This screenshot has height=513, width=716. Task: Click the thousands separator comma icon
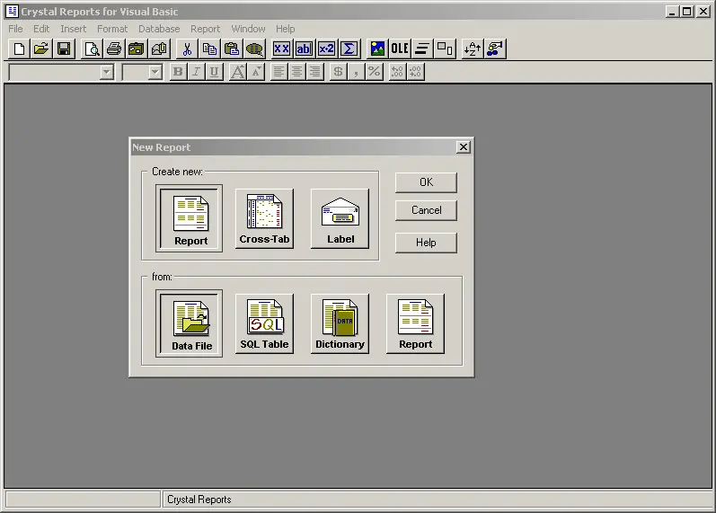point(356,72)
